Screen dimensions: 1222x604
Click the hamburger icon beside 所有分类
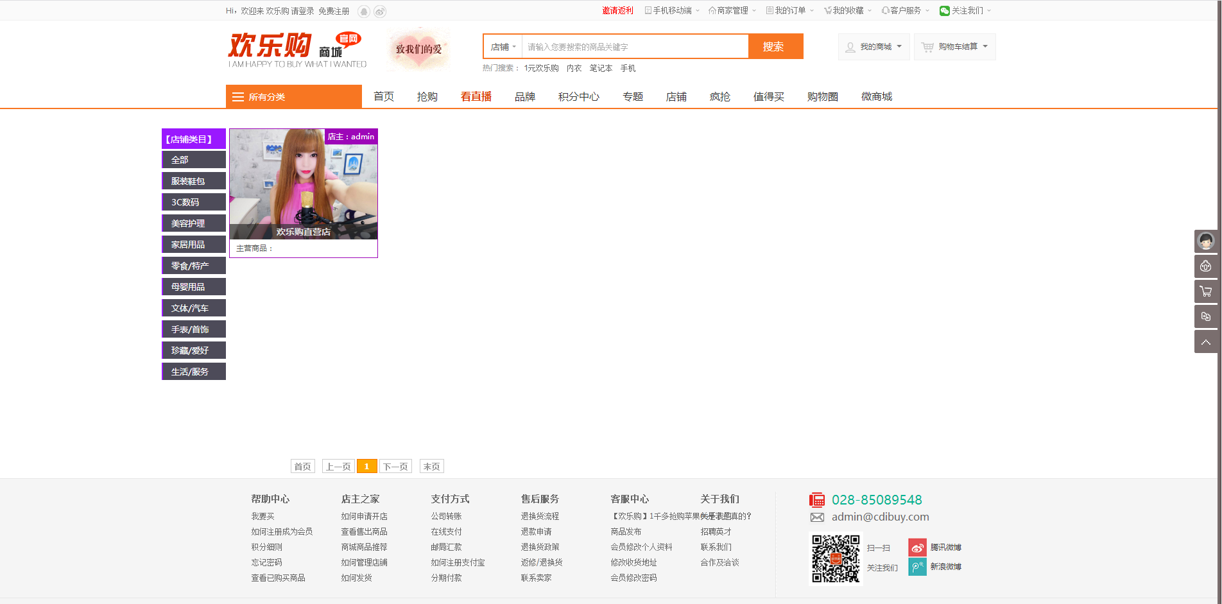click(x=238, y=97)
